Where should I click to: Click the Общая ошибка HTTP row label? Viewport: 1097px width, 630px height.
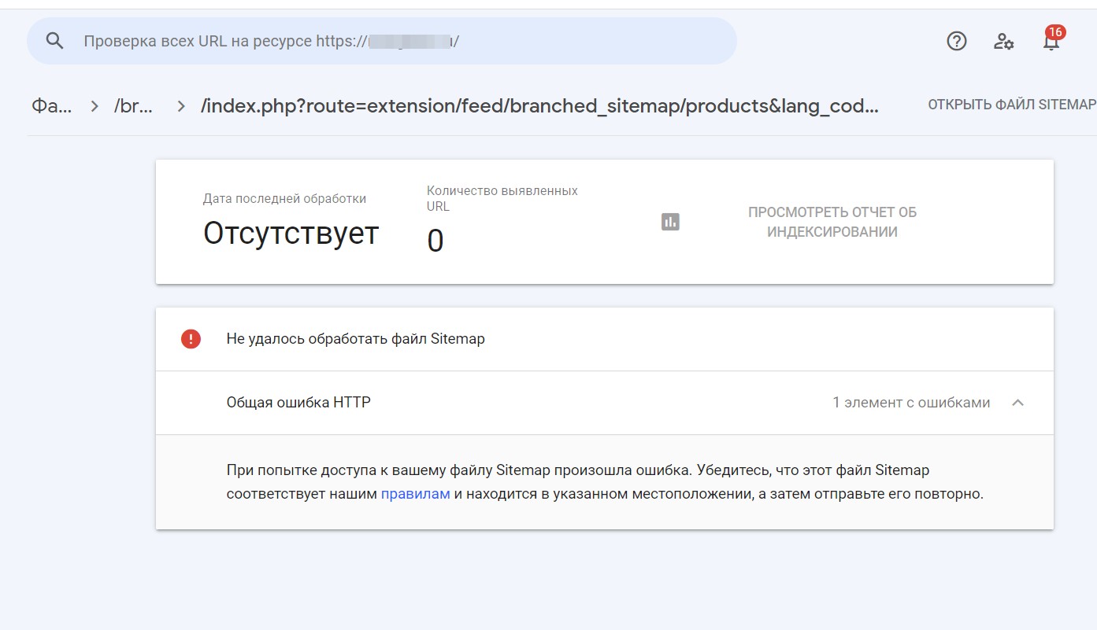point(298,403)
